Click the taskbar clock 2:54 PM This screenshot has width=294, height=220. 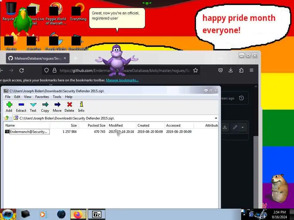click(x=280, y=212)
